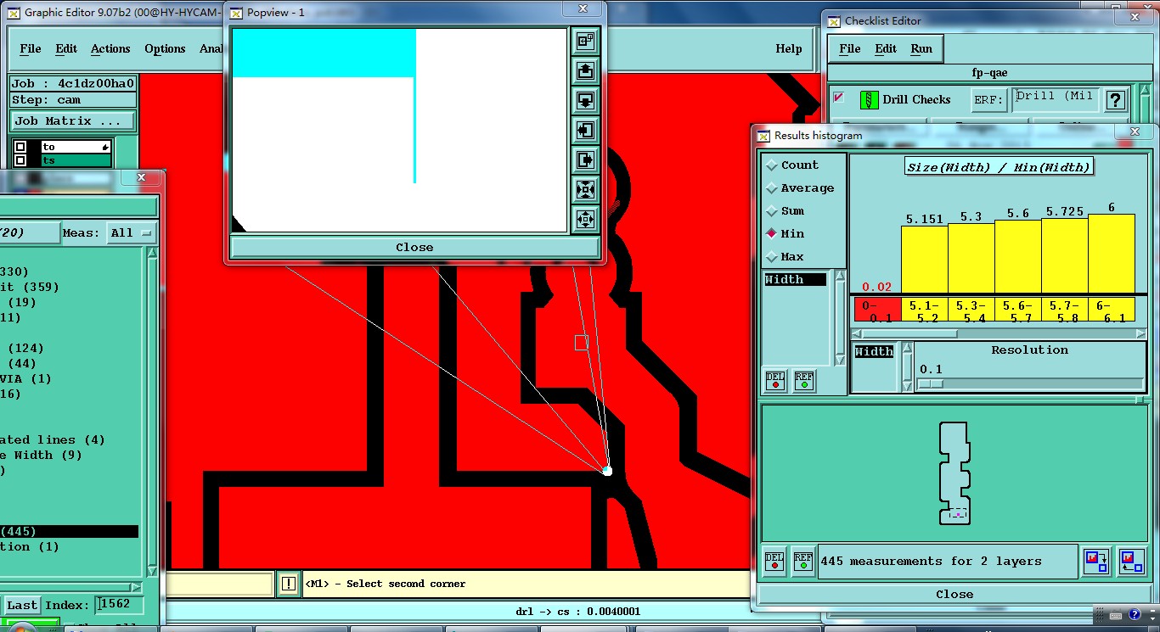Open Meas All dropdown

132,232
